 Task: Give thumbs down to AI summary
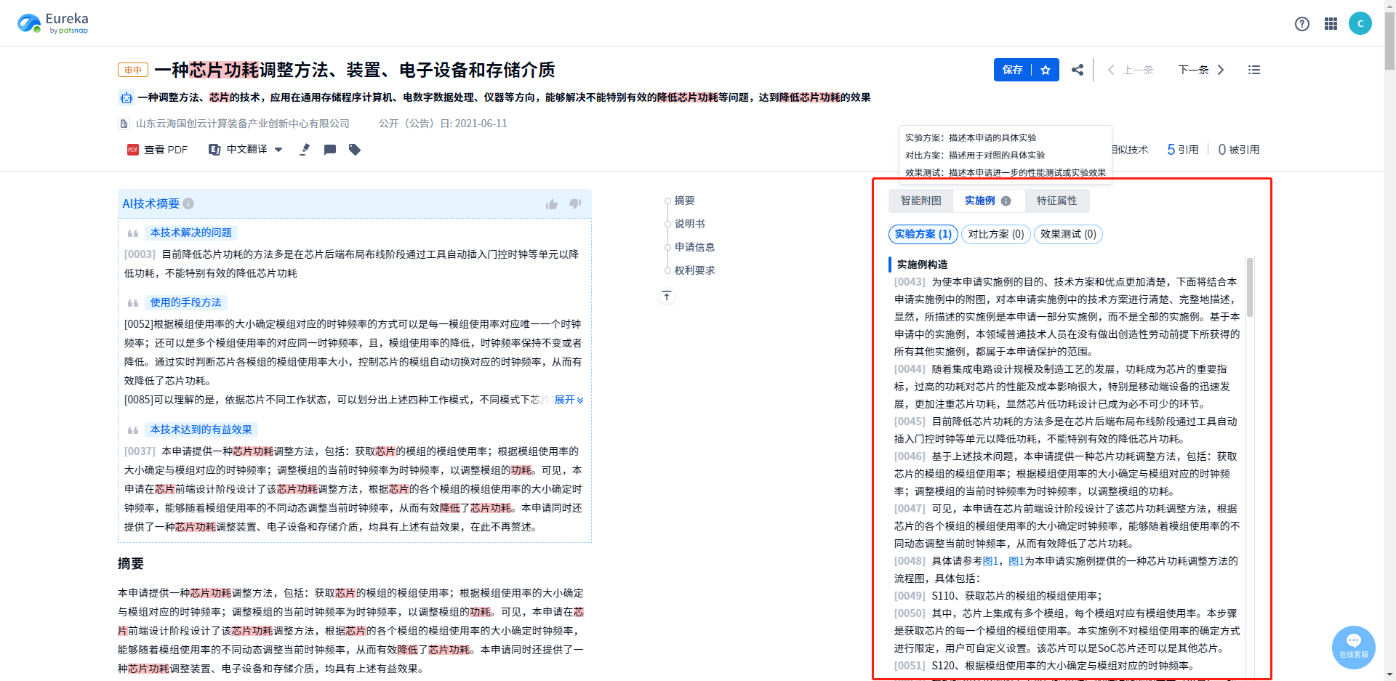coord(575,204)
